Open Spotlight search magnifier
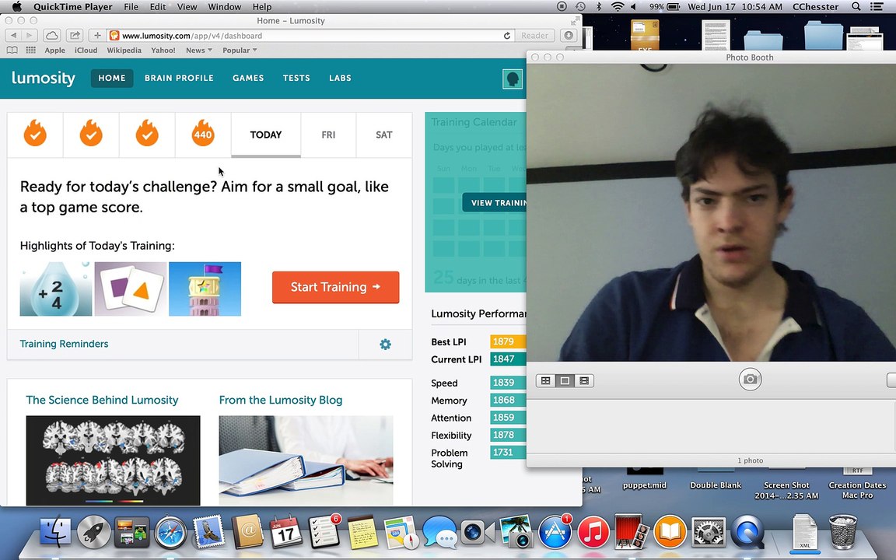 coord(856,7)
